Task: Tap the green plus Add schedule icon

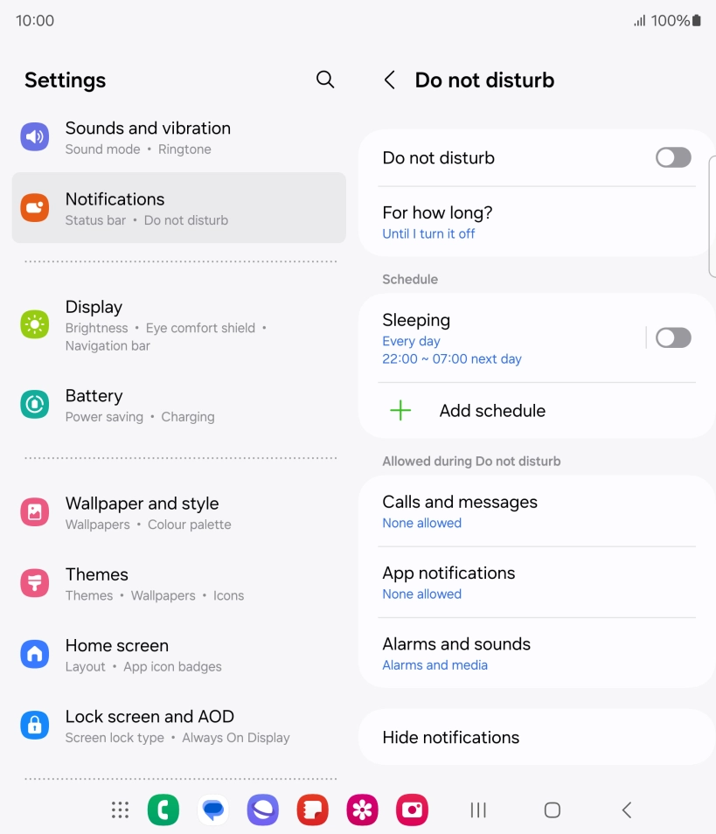Action: click(400, 411)
